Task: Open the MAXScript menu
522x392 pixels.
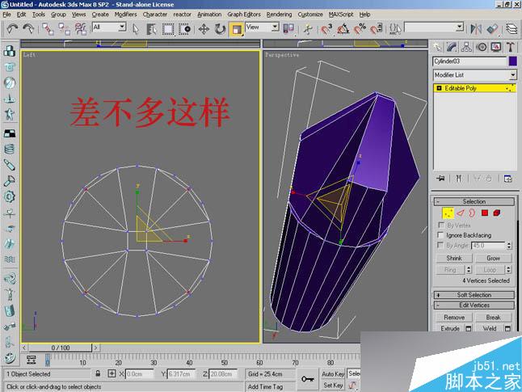Action: [x=341, y=15]
